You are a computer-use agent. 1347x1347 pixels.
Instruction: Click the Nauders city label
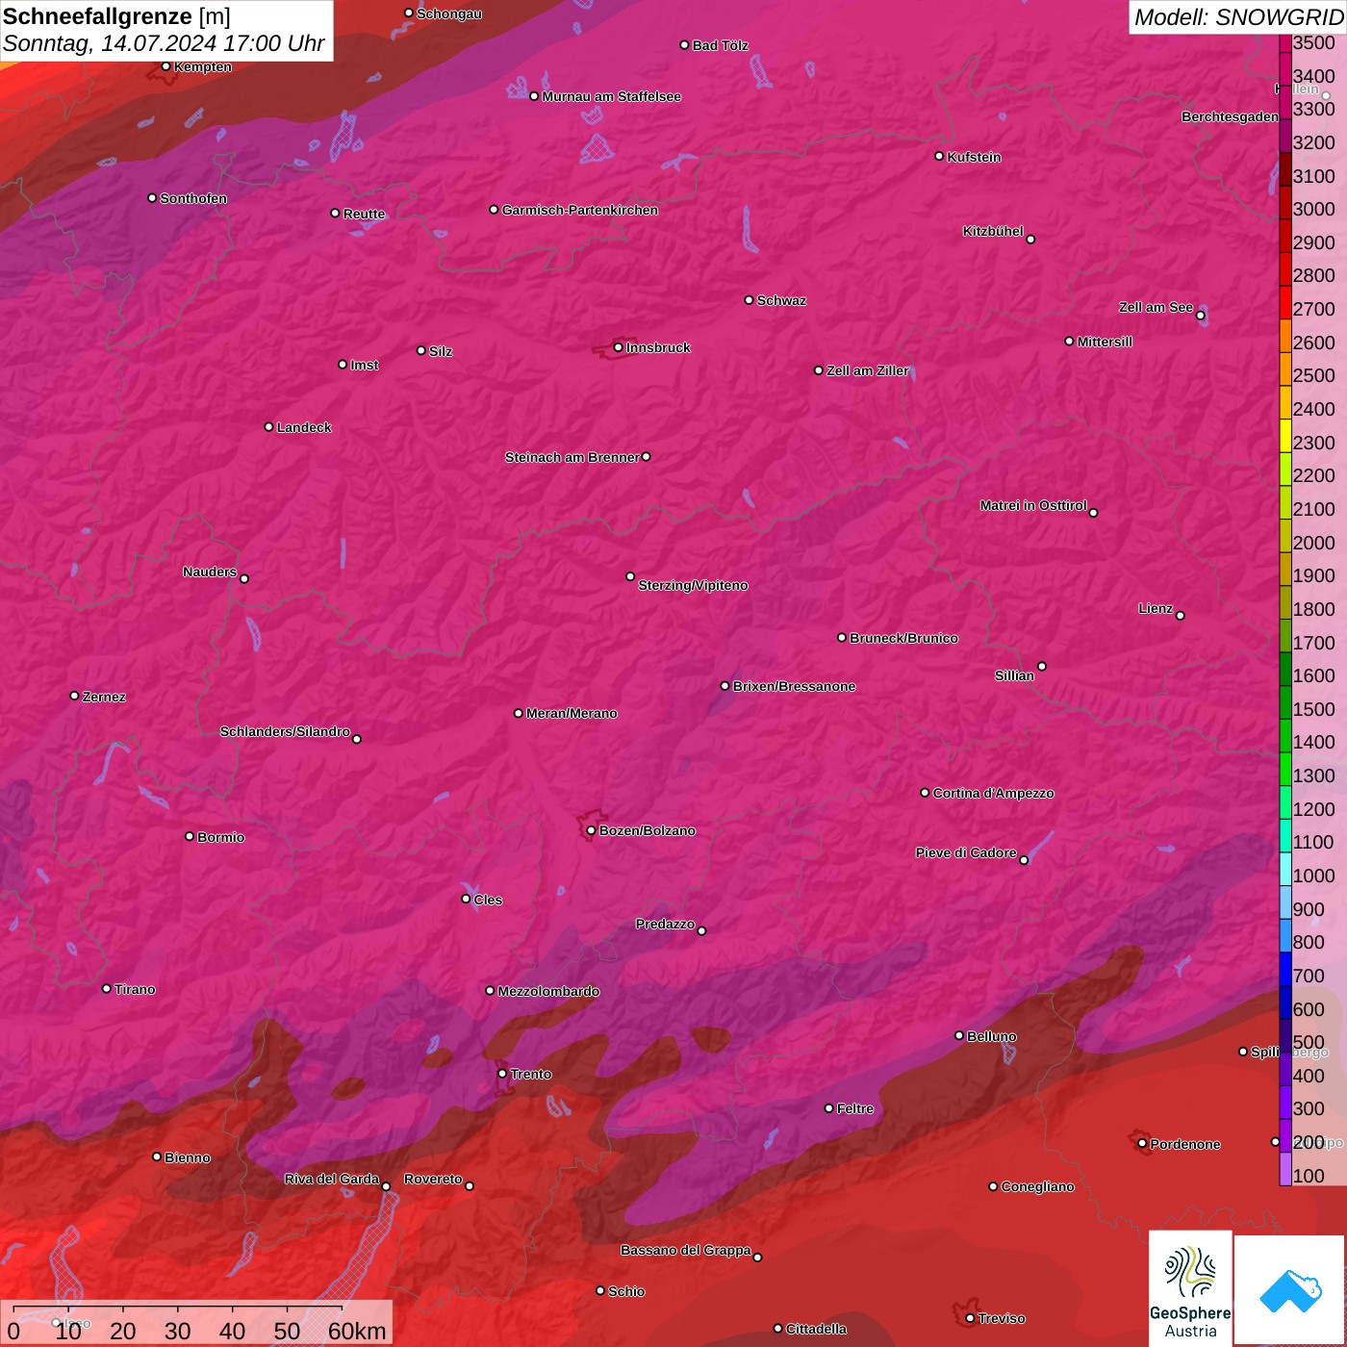click(210, 572)
